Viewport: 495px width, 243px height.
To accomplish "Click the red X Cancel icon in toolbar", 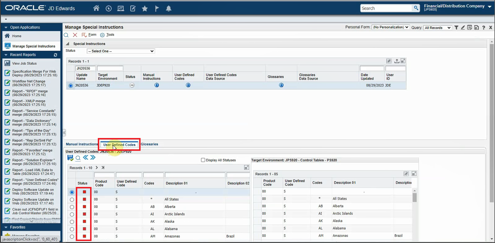I will (75, 35).
